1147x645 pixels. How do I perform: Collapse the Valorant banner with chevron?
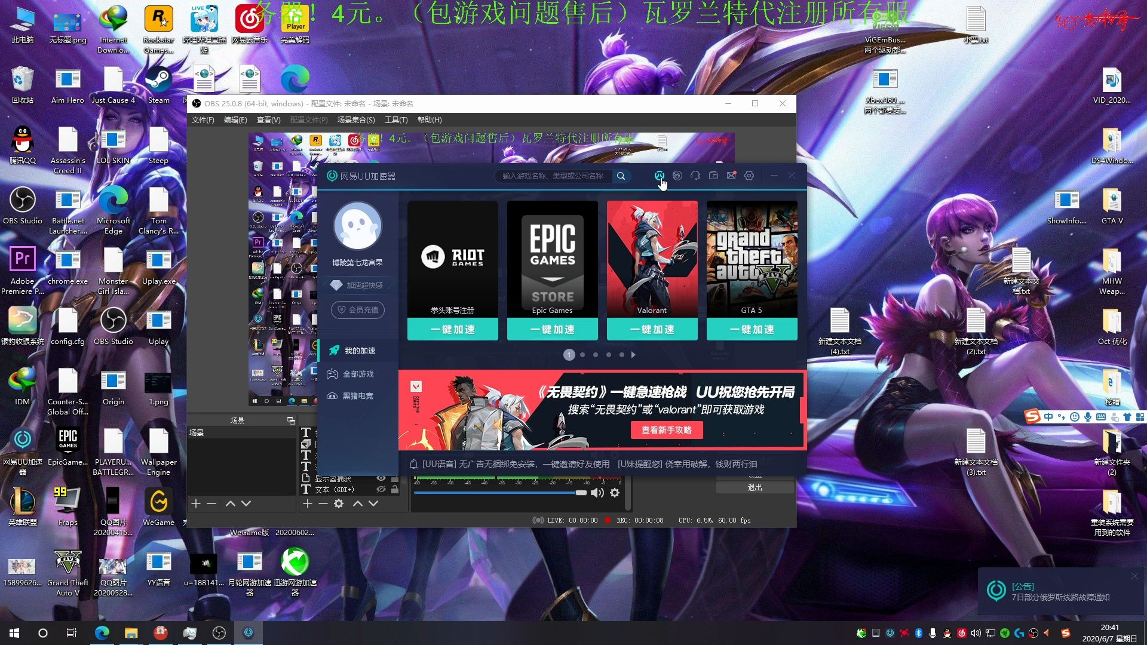[x=416, y=386]
